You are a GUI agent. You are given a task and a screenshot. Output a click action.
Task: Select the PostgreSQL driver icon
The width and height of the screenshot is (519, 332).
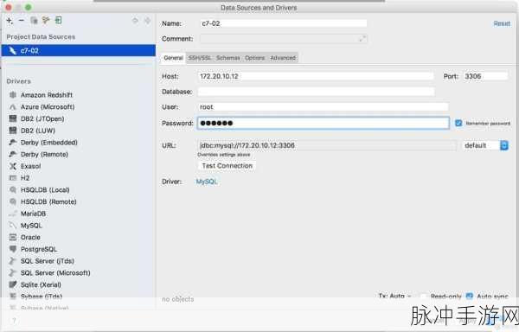point(13,249)
